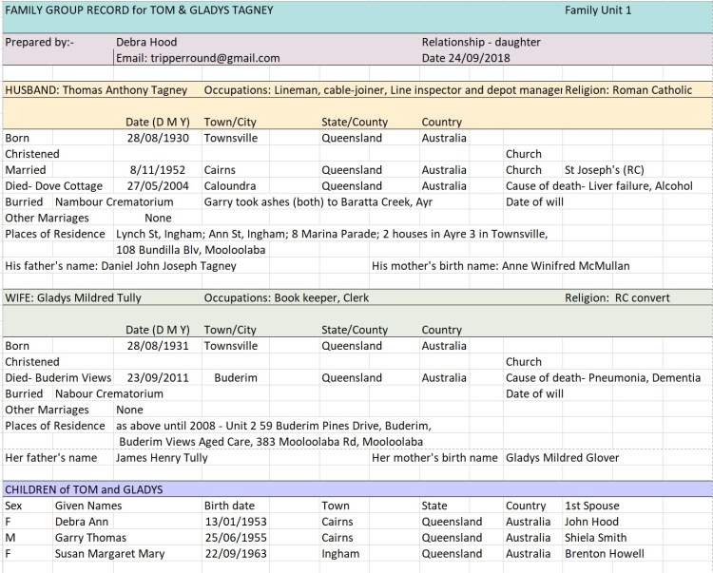Select the wife's death date 23/09/2011
This screenshot has height=573, width=713.
[x=158, y=377]
